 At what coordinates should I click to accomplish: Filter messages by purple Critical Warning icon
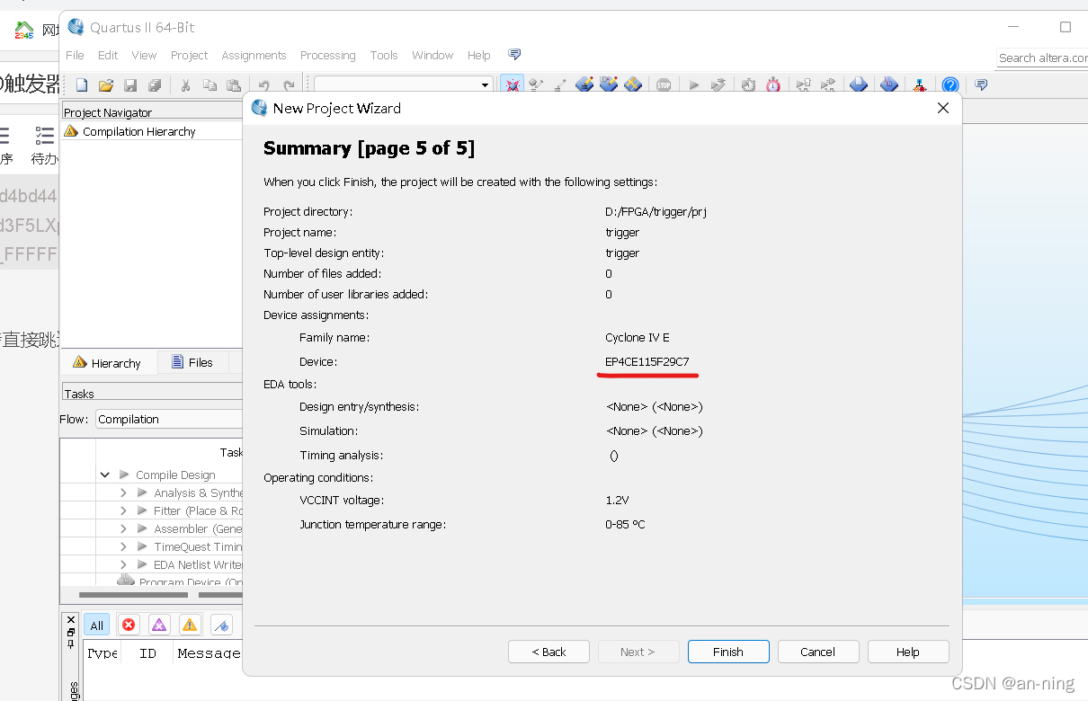159,625
